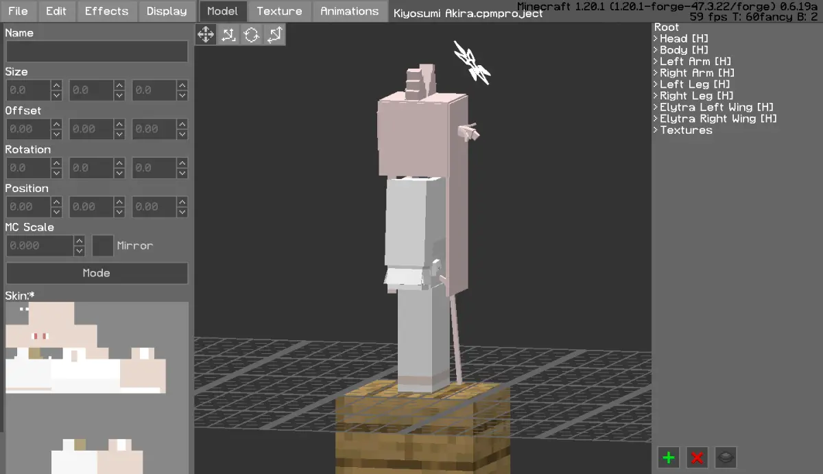
Task: Click the Size X input field
Action: (x=28, y=91)
